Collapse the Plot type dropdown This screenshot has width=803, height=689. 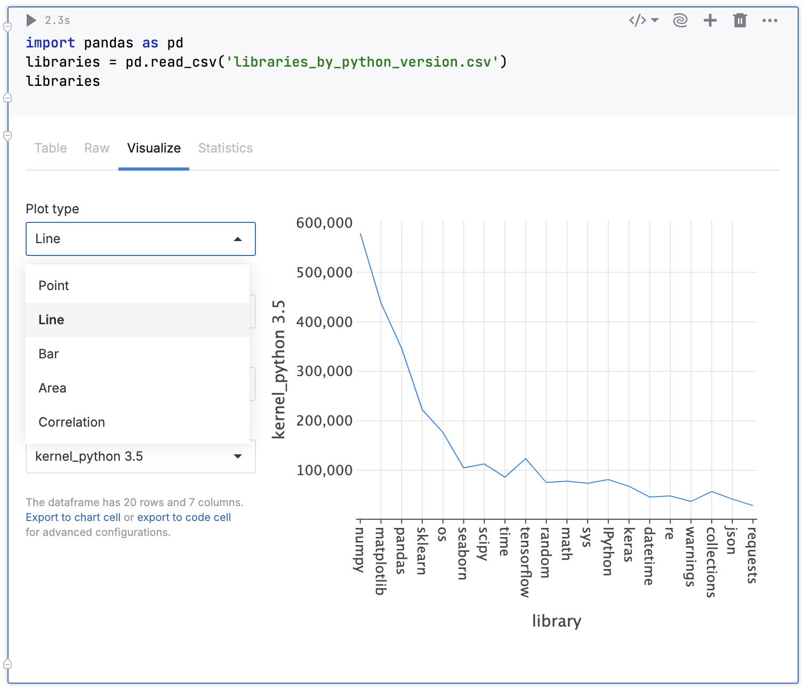[238, 239]
